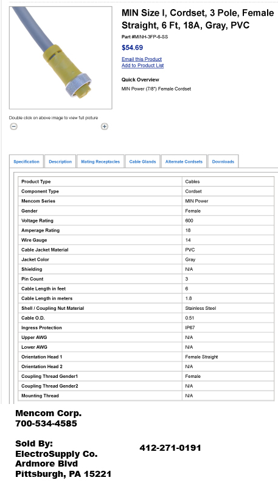Click the Email this Product link

(142, 59)
